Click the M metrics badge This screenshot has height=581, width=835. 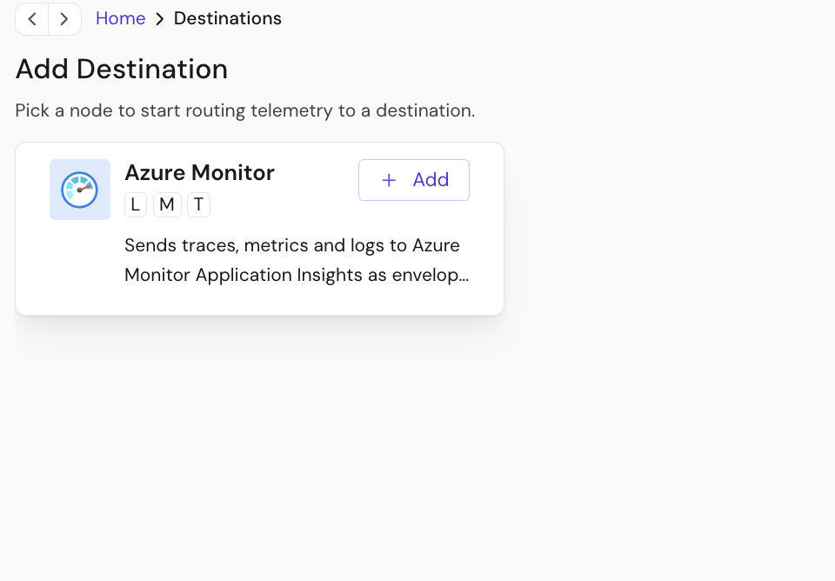(167, 204)
